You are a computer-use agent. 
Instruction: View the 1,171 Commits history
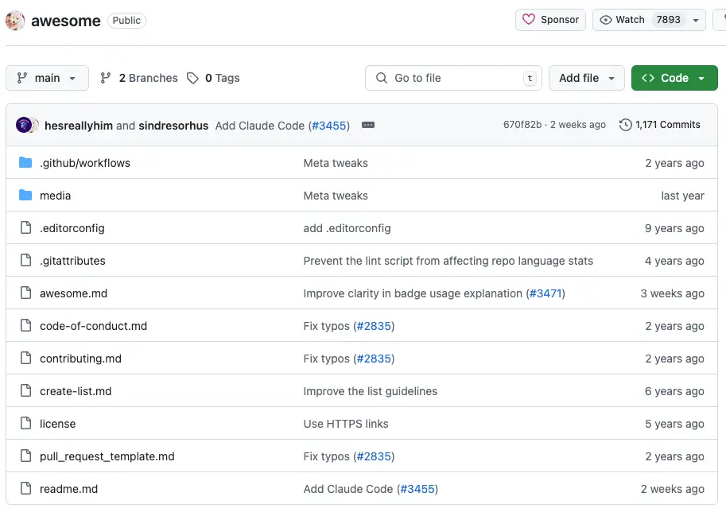point(668,125)
